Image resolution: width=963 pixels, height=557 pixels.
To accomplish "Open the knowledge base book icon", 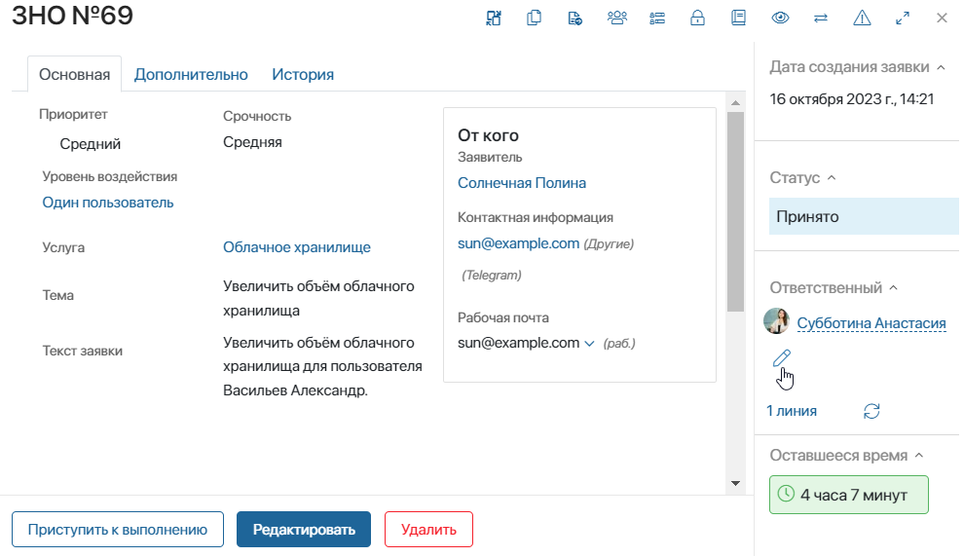I will (738, 18).
